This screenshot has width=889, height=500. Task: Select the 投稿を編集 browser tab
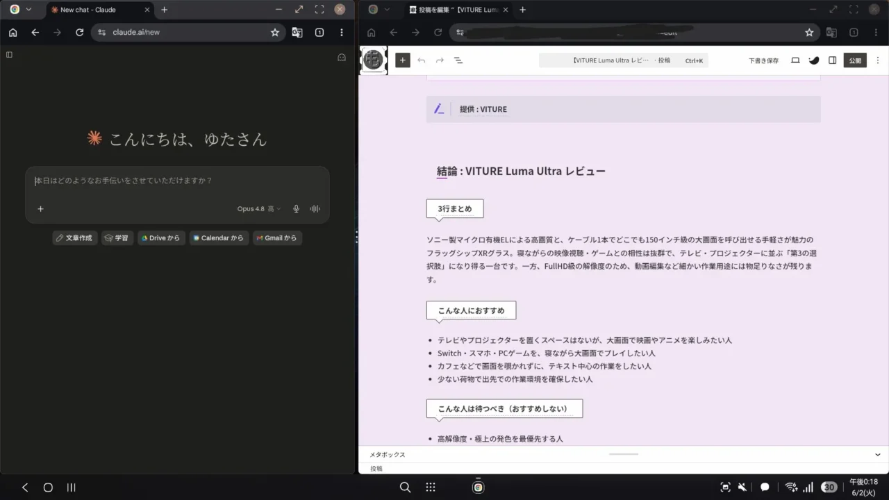pos(458,10)
